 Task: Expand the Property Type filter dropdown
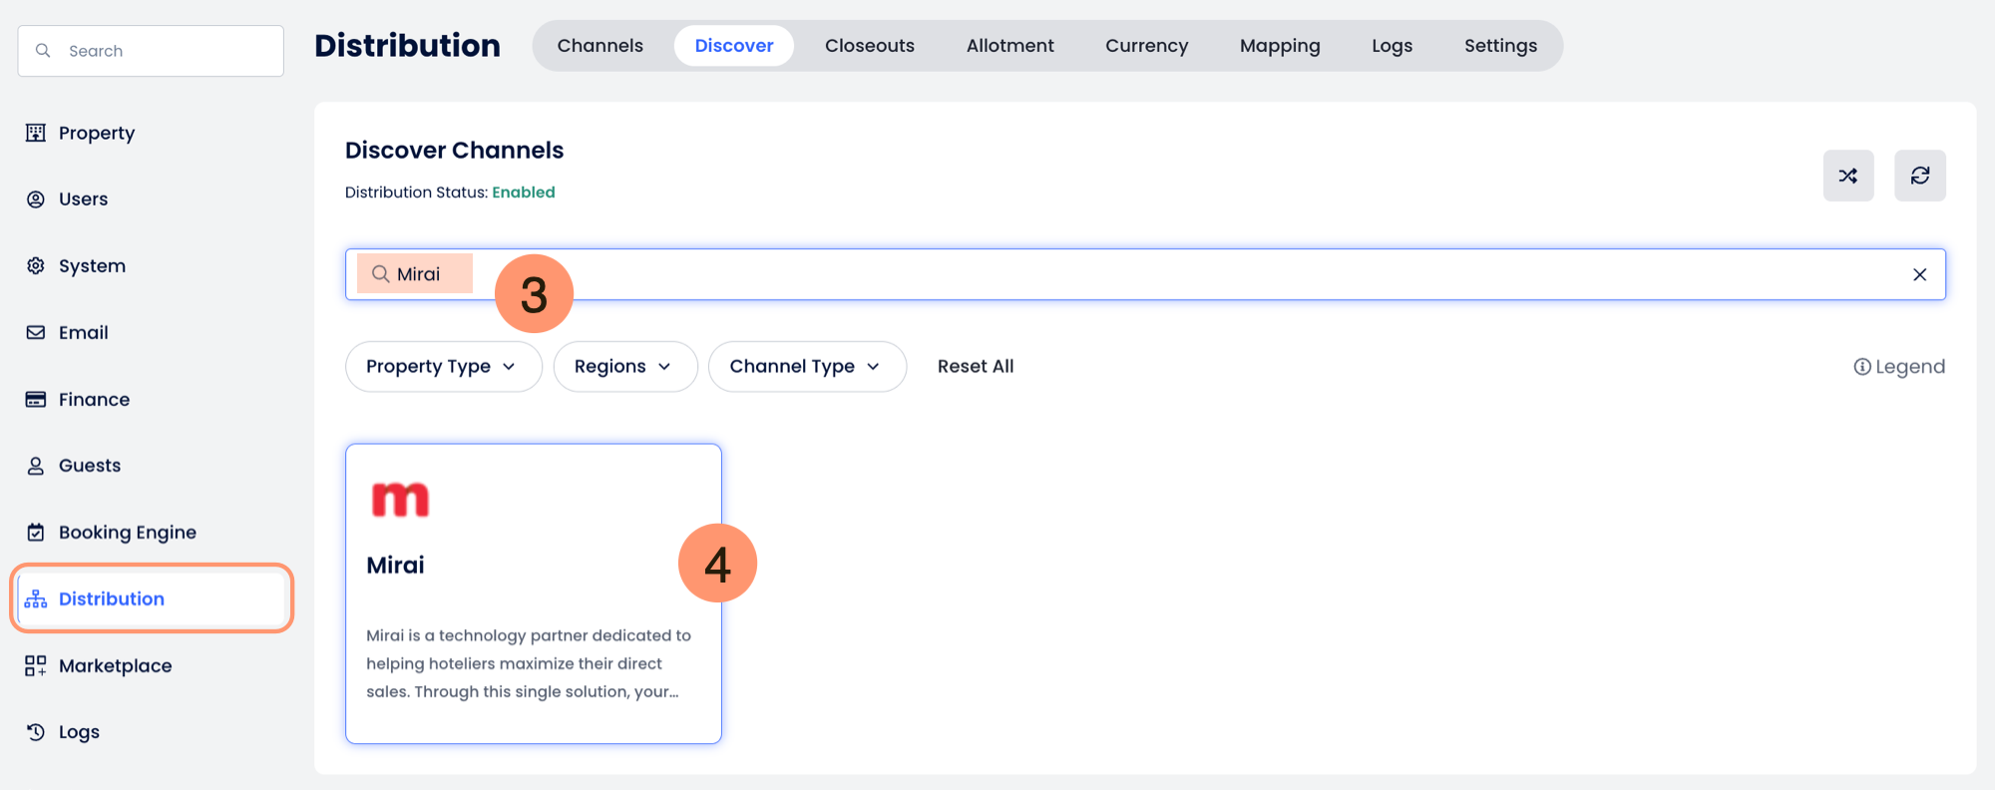click(443, 367)
